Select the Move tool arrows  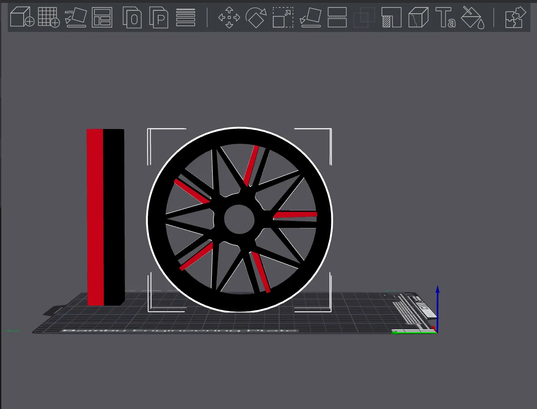pyautogui.click(x=229, y=17)
